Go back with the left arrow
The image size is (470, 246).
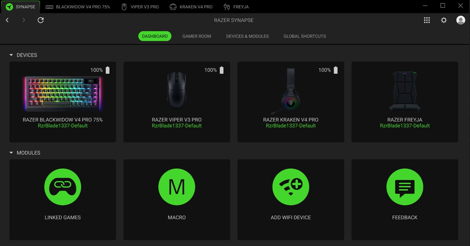(x=7, y=20)
